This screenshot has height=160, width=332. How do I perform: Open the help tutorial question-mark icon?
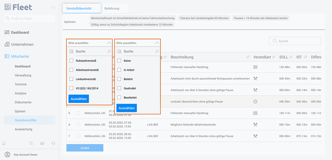tap(31, 143)
